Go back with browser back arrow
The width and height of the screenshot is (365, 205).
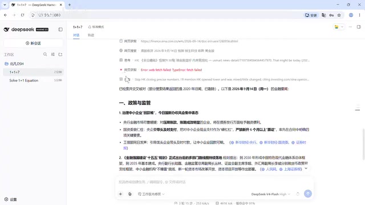click(6, 15)
